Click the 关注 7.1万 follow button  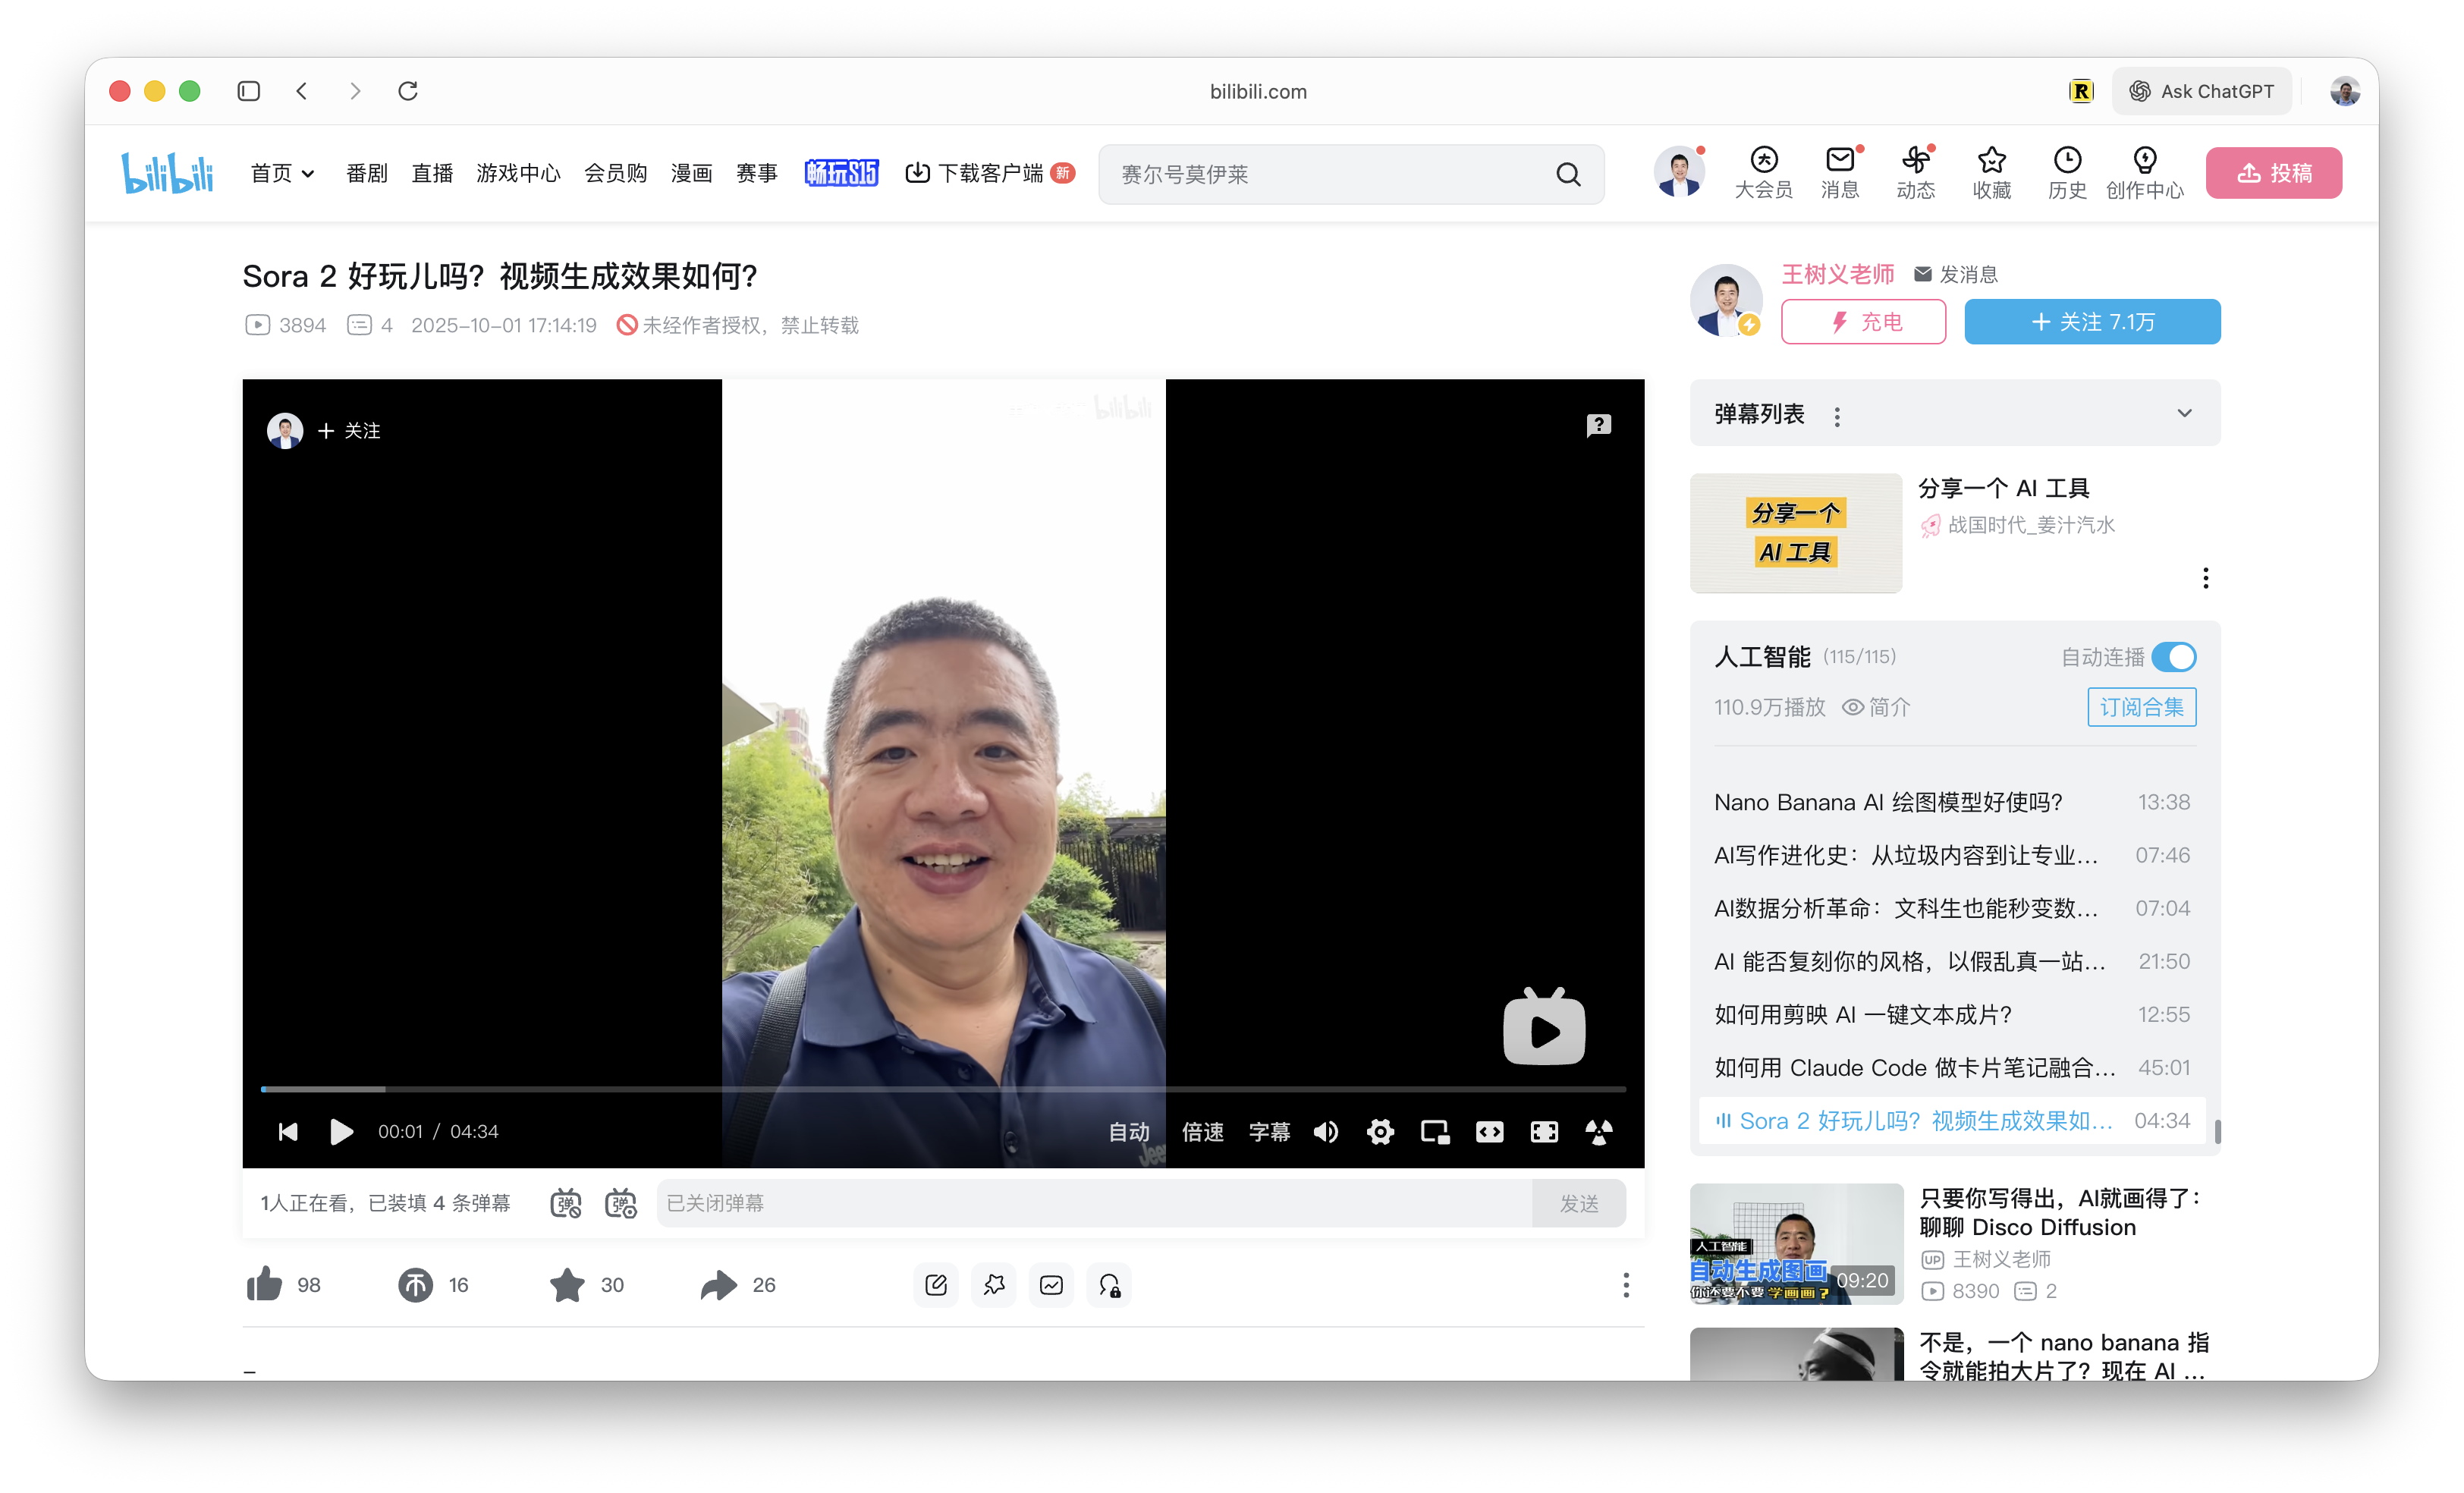pyautogui.click(x=2092, y=322)
